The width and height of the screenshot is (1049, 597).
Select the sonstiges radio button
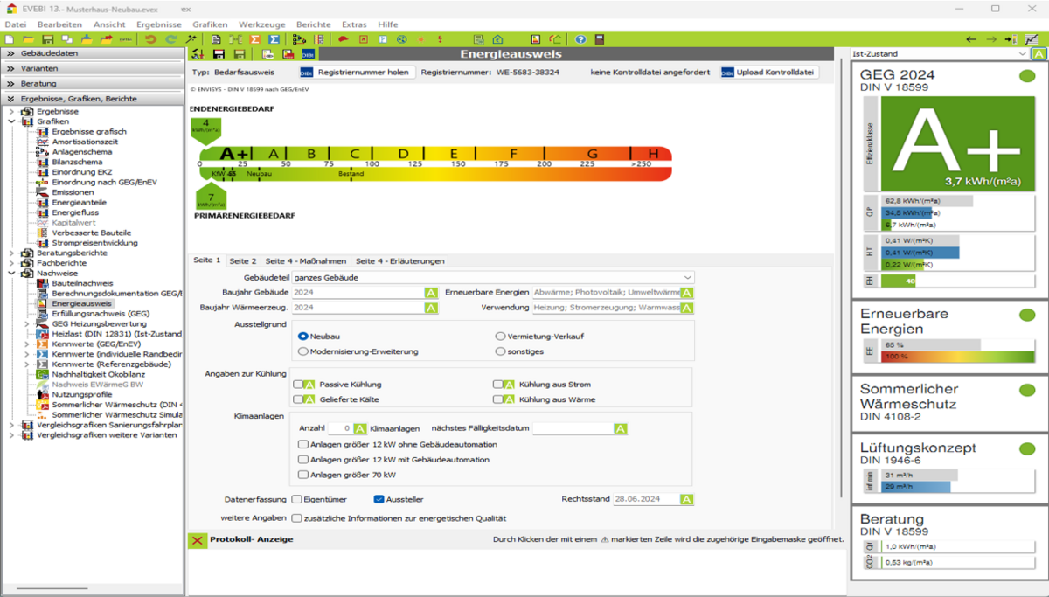[500, 351]
